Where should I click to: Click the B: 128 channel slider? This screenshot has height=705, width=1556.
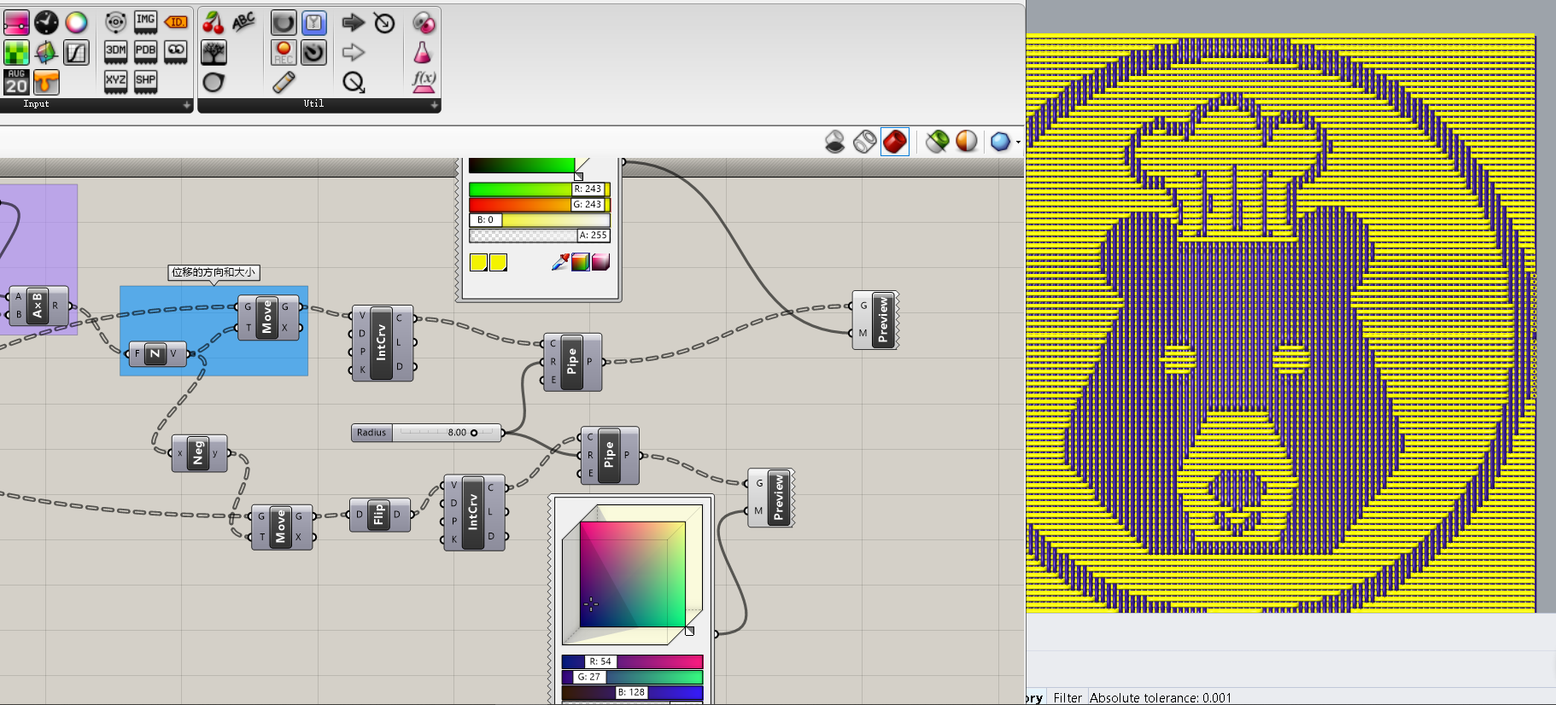point(632,692)
